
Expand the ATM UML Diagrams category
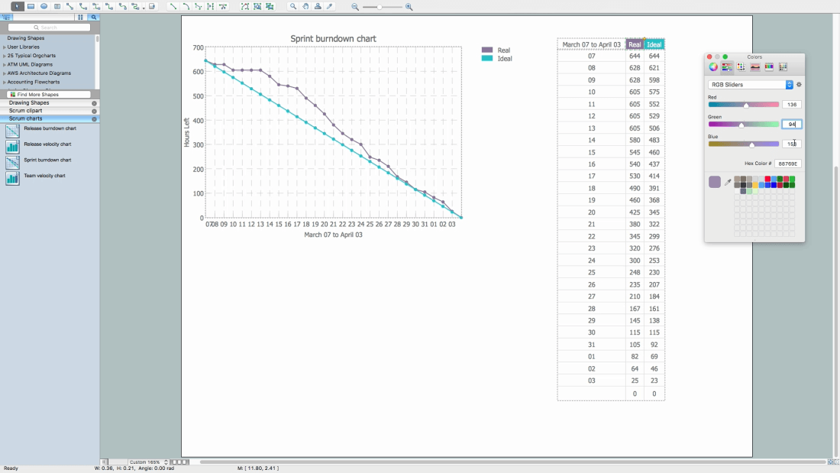tap(5, 64)
